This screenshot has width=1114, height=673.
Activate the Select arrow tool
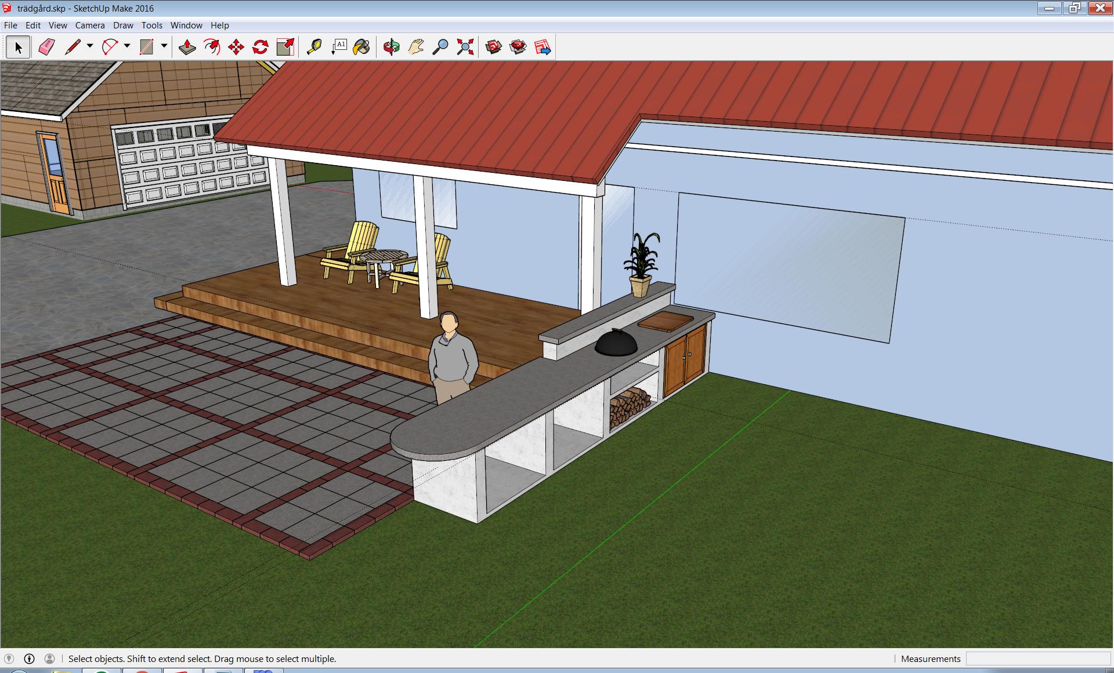pos(18,47)
